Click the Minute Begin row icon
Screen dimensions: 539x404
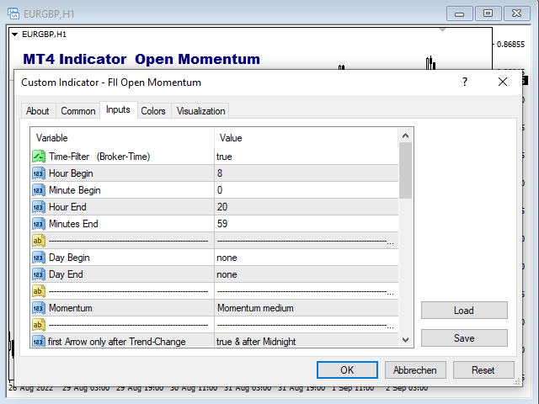pyautogui.click(x=39, y=190)
